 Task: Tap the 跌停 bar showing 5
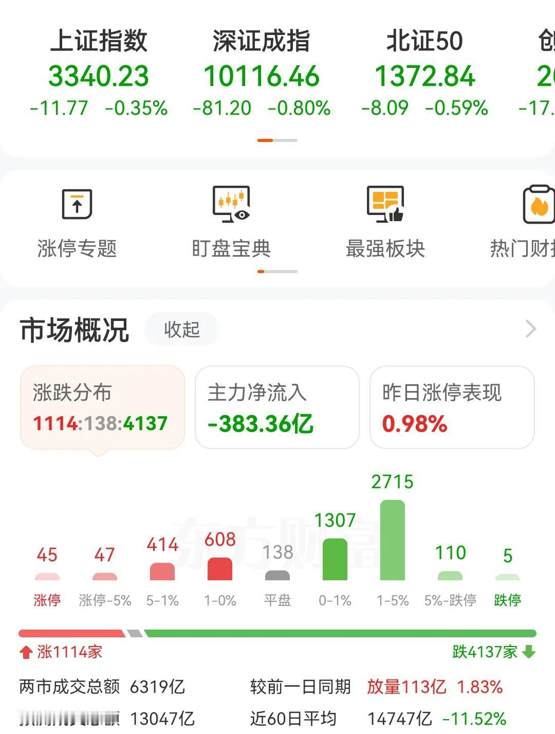508,577
